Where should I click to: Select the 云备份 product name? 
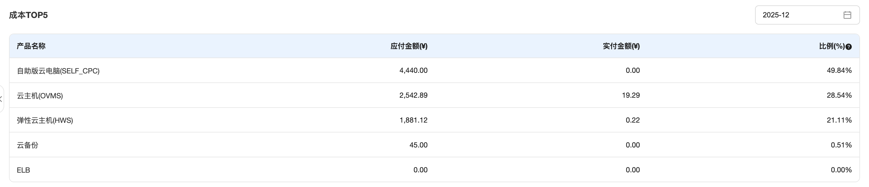coord(27,145)
